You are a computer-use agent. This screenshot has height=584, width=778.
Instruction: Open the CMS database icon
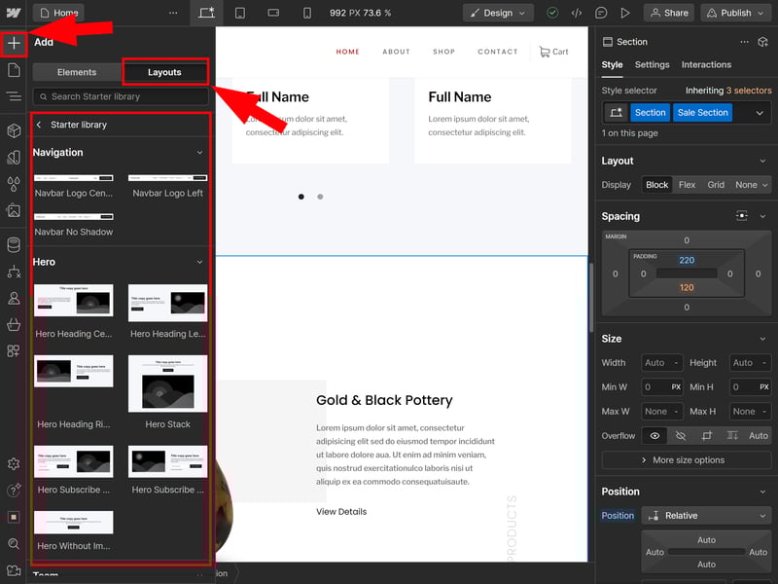point(14,244)
